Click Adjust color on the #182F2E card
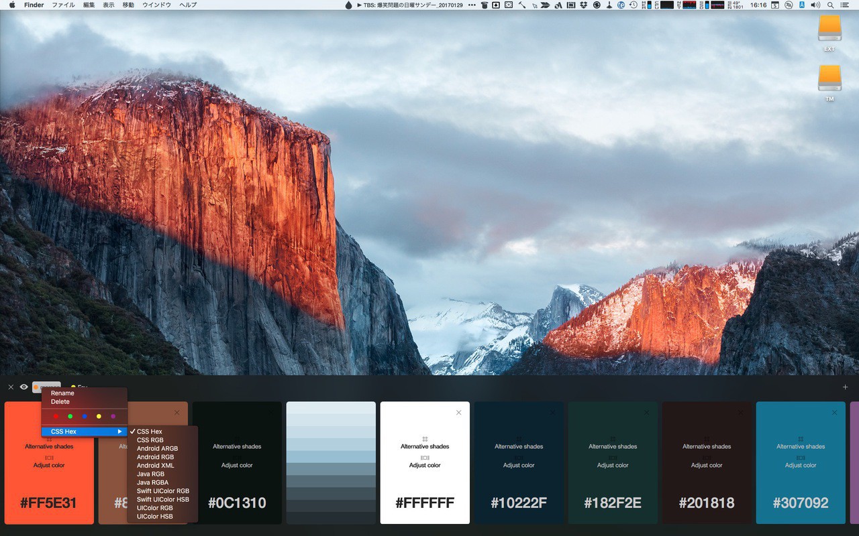The height and width of the screenshot is (536, 859). click(613, 465)
